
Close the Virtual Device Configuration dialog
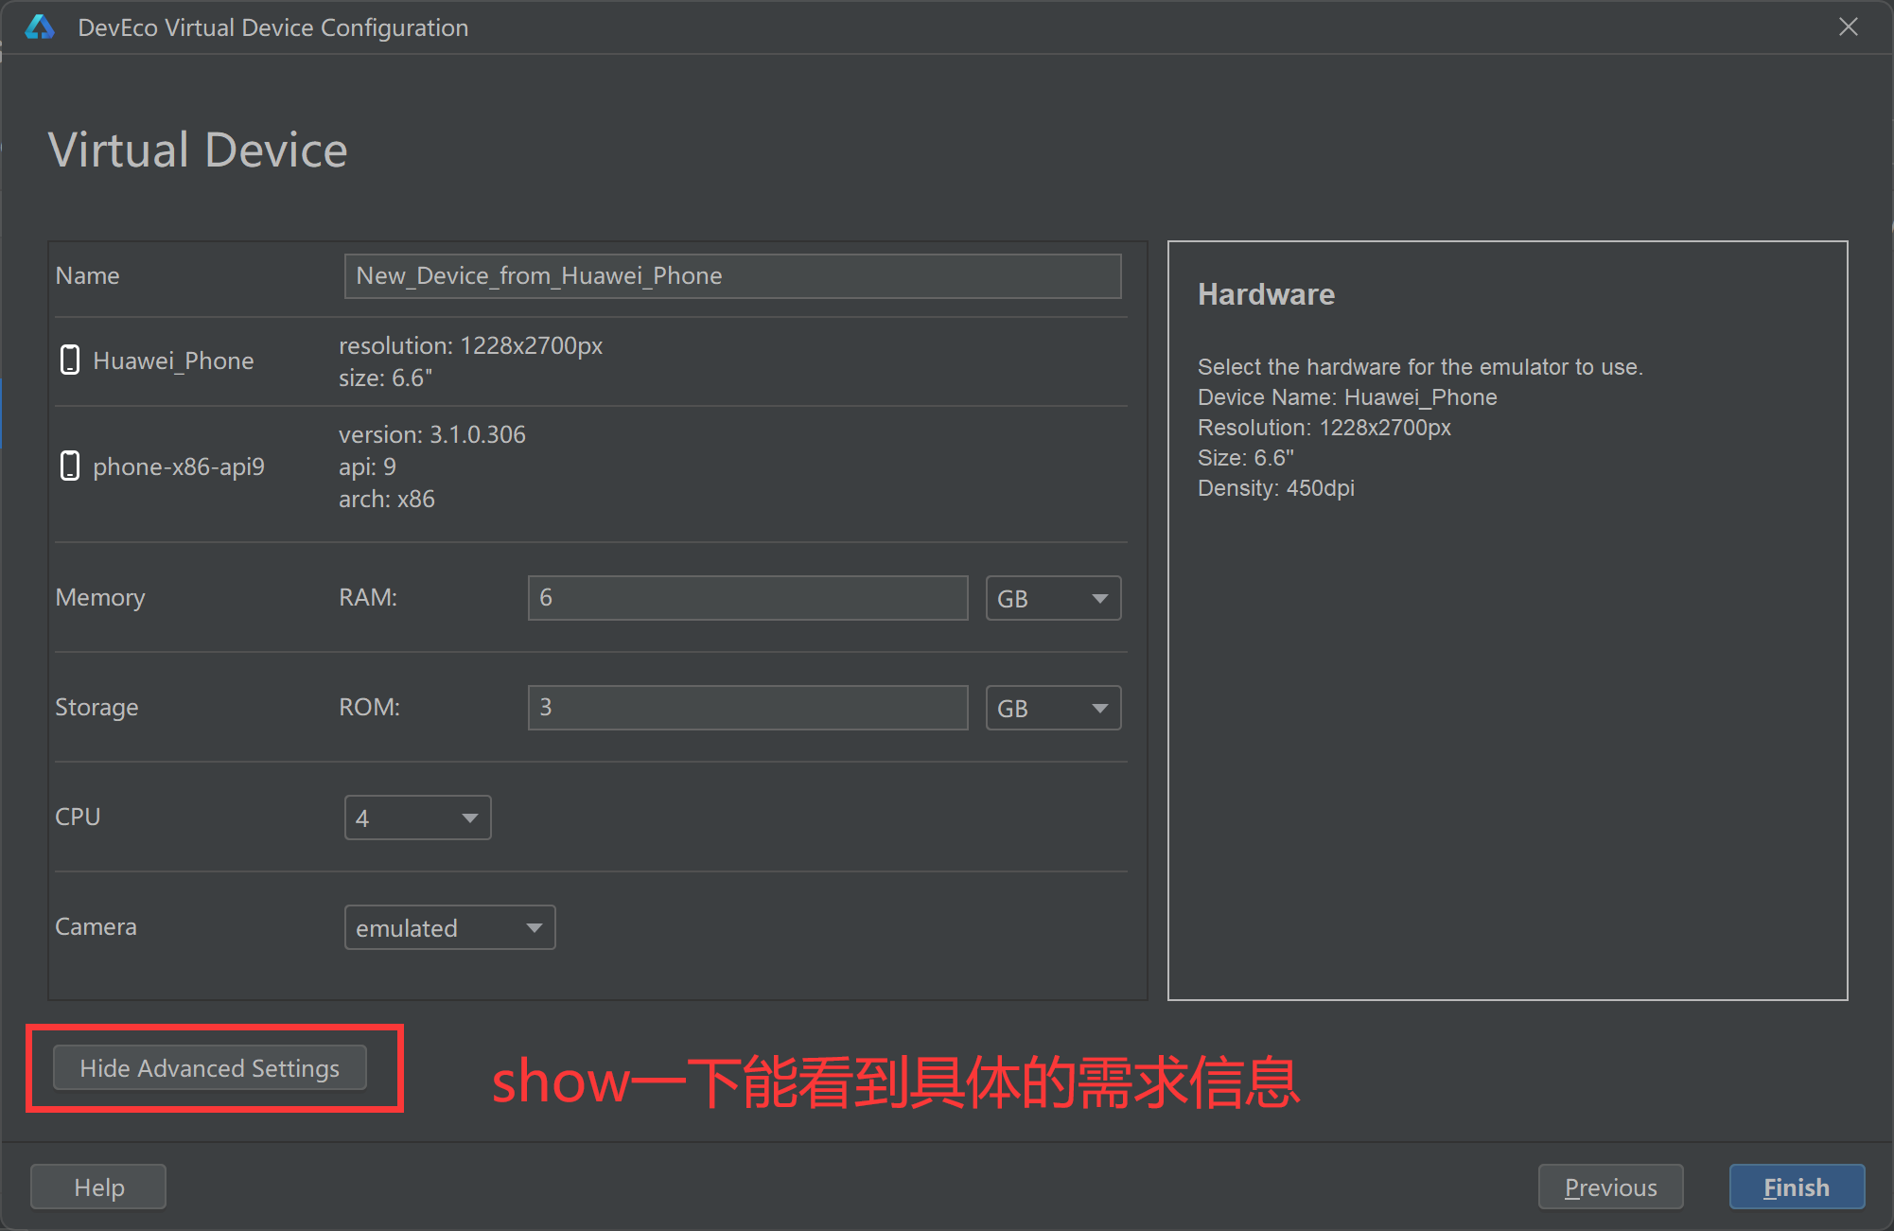coord(1848,26)
